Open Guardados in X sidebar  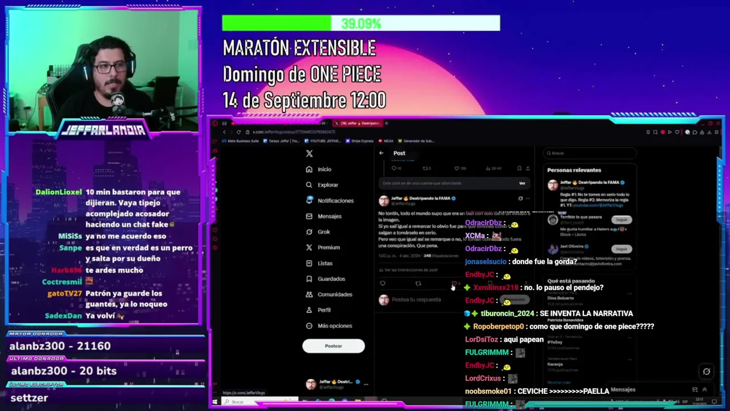point(325,279)
